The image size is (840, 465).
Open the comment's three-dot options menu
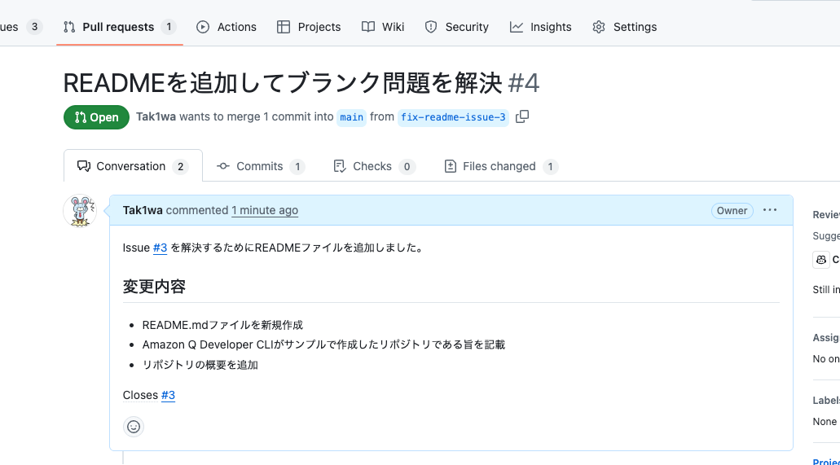(x=770, y=210)
